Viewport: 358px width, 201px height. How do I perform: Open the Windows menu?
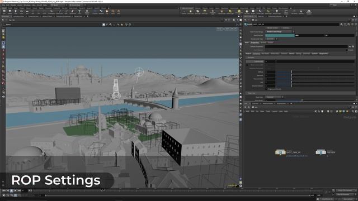(x=27, y=5)
